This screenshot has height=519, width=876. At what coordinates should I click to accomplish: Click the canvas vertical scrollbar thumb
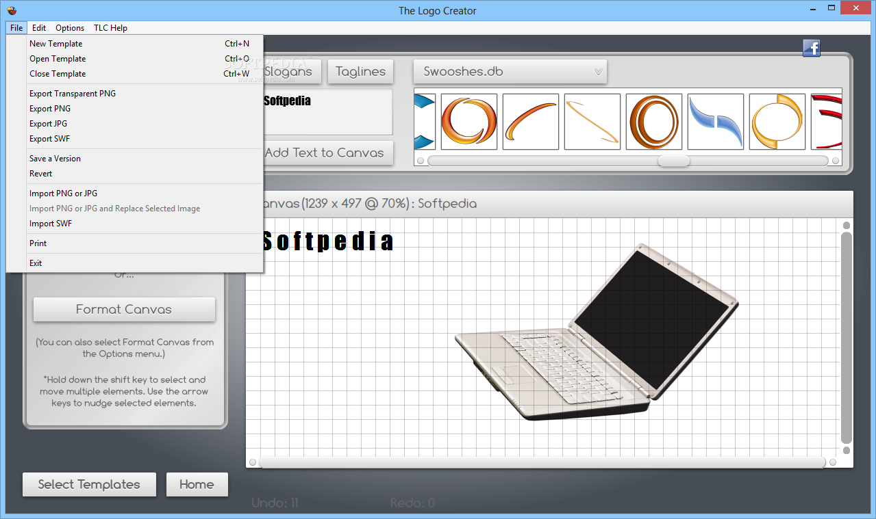[847, 338]
